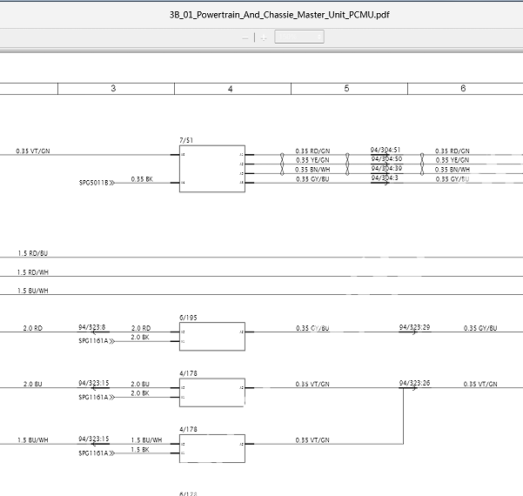Click the zoom out minus icon
The image size is (523, 496).
(x=245, y=38)
